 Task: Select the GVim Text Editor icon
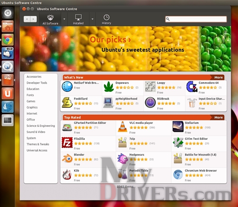178,142
